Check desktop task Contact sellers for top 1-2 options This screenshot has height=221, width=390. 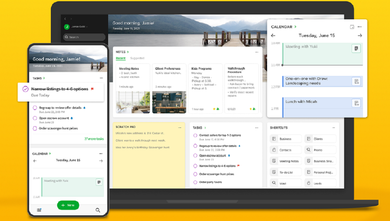[x=195, y=136]
